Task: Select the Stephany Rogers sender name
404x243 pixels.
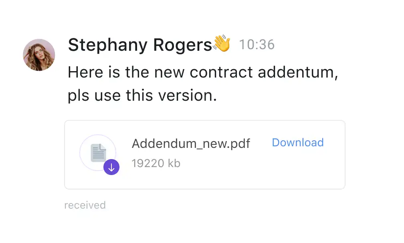Action: tap(139, 45)
